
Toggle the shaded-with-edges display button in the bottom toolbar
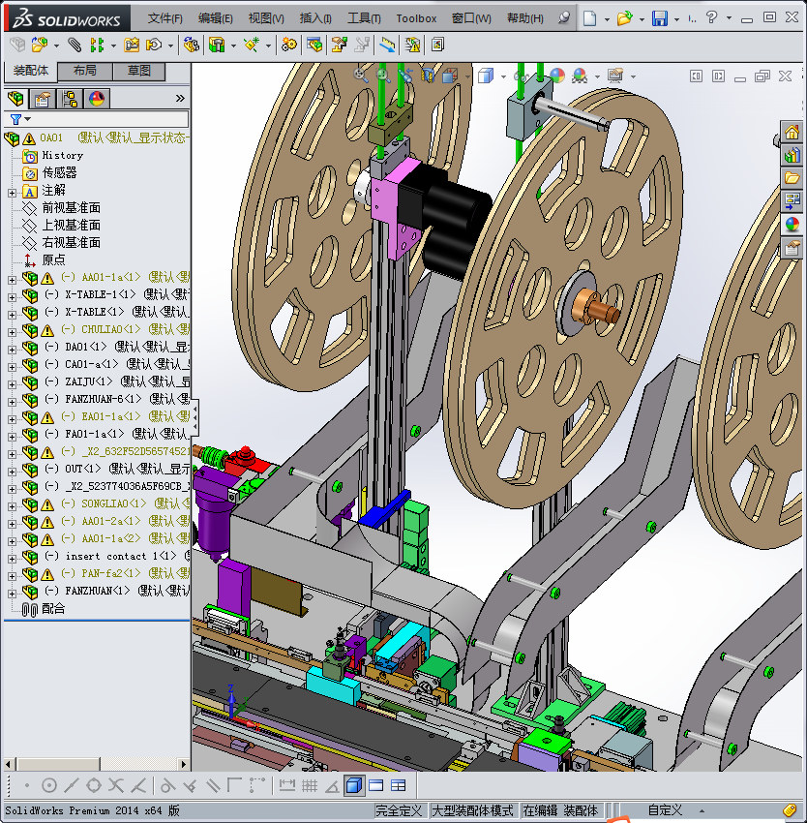pos(353,785)
